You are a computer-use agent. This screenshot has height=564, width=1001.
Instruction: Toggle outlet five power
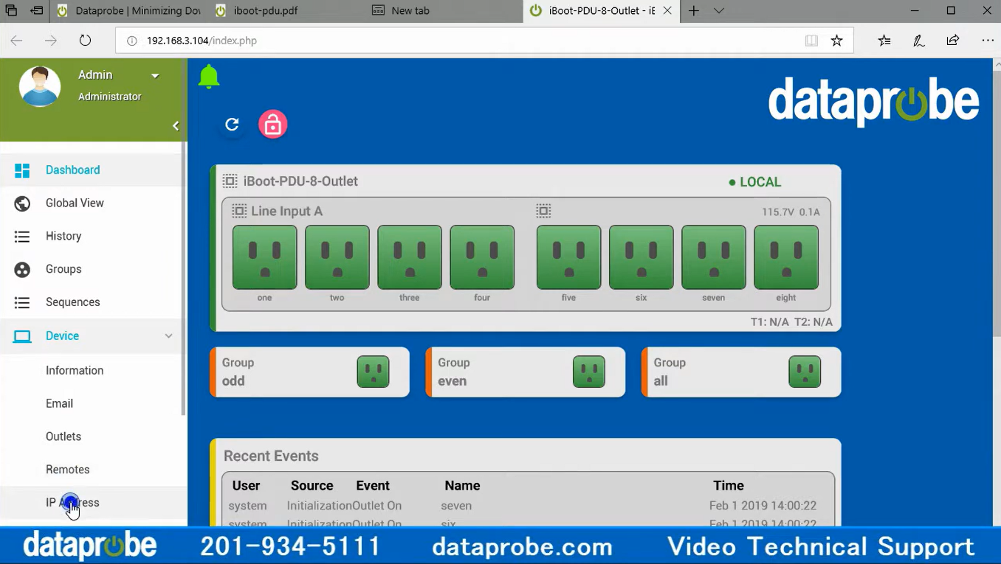[x=568, y=257]
